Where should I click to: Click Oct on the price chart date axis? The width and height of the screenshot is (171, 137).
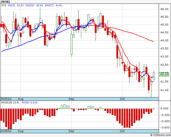pyautogui.click(x=122, y=99)
